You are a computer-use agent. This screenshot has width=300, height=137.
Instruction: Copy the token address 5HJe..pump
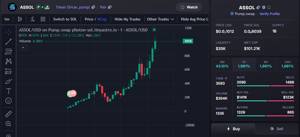(x=93, y=7)
